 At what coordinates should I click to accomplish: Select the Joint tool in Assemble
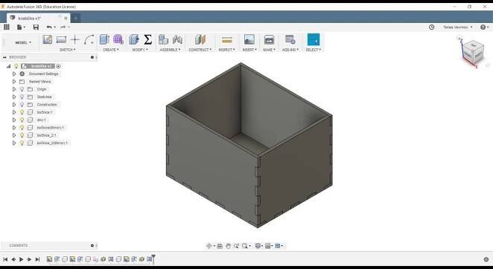(x=177, y=39)
